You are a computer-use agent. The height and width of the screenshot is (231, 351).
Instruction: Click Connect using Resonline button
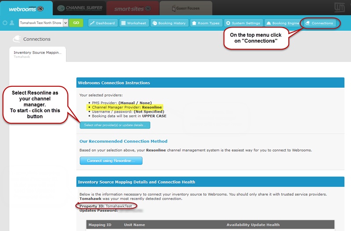click(x=111, y=160)
